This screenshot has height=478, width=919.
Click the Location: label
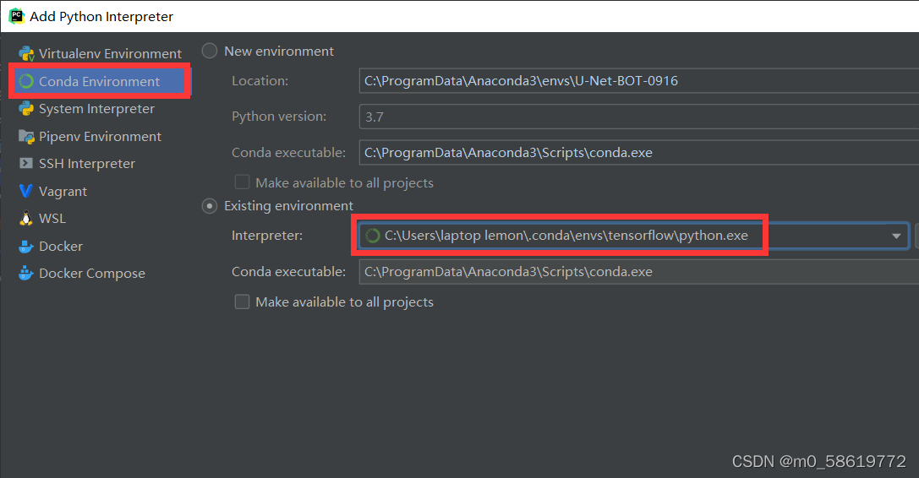tap(260, 81)
